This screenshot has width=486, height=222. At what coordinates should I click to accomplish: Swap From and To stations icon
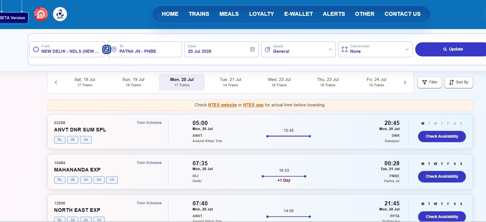pyautogui.click(x=106, y=49)
